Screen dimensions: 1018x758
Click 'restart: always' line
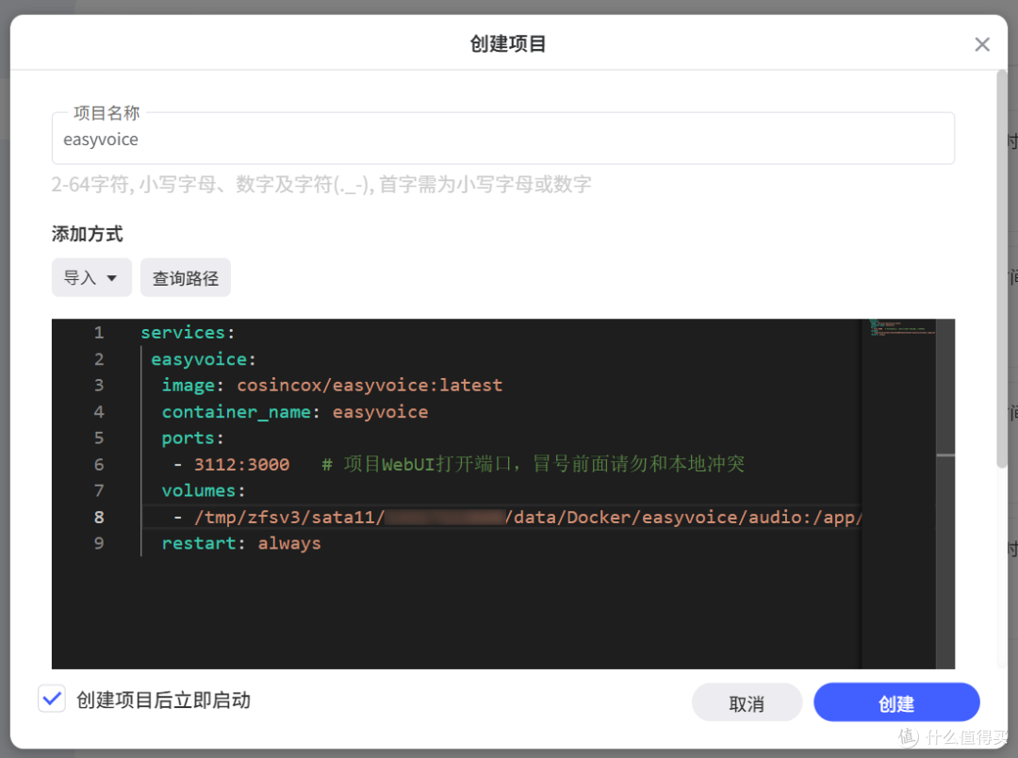point(241,543)
